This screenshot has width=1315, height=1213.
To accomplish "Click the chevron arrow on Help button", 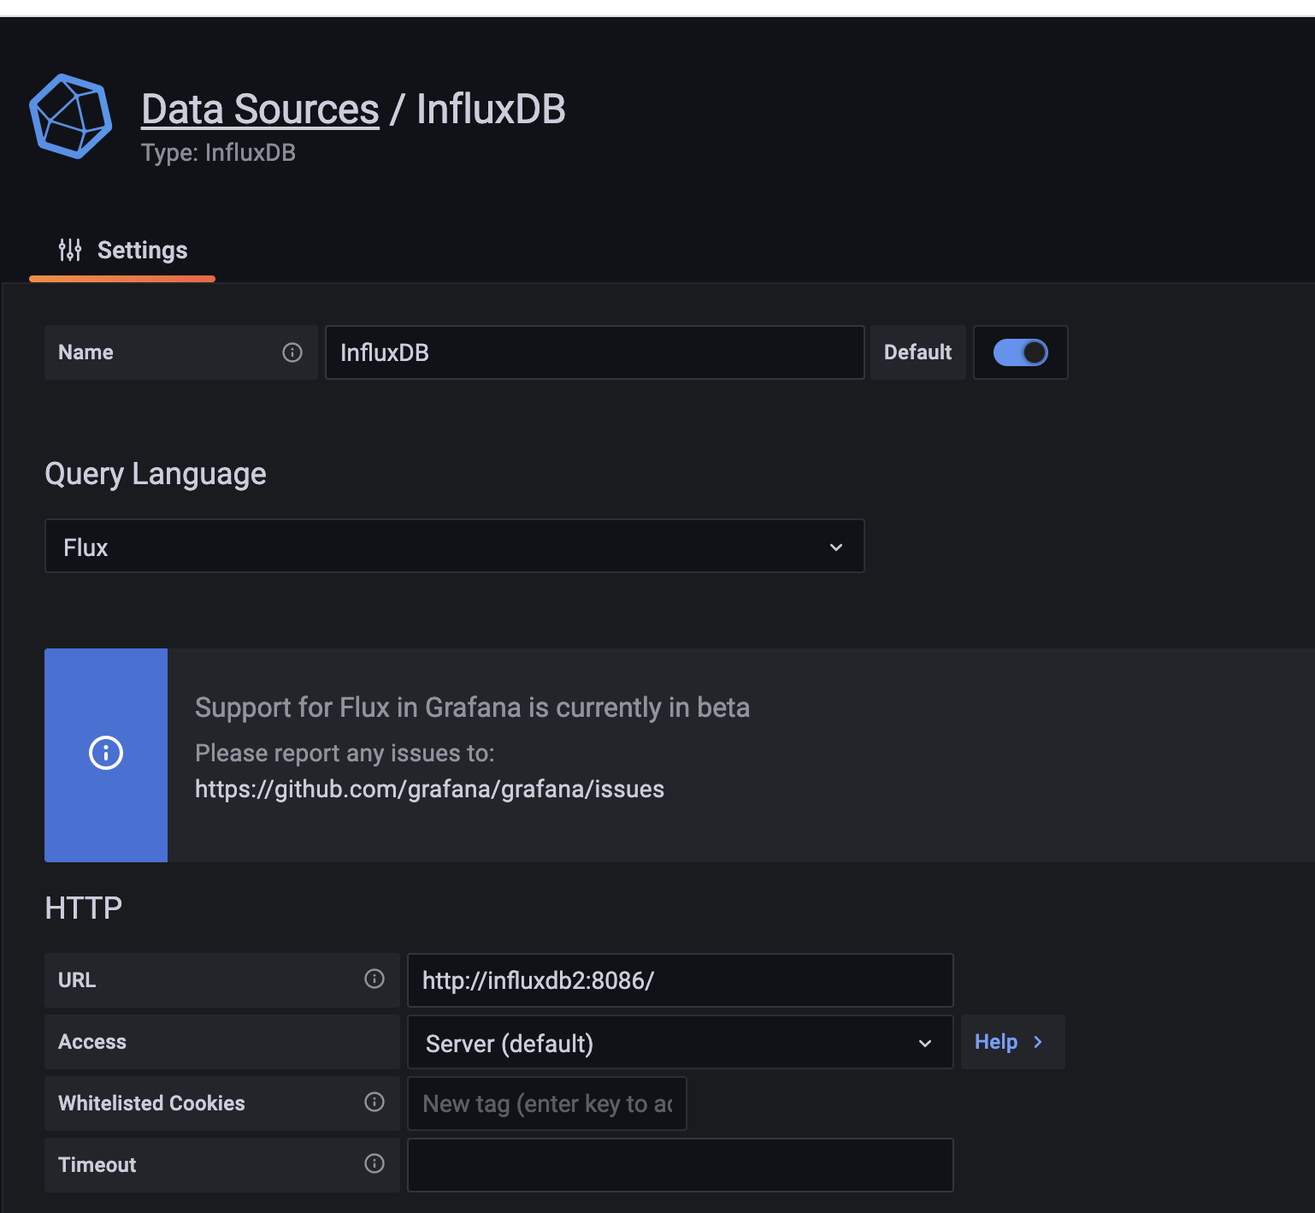I will click(x=1038, y=1042).
